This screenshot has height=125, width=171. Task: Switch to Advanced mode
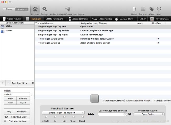tap(22, 9)
